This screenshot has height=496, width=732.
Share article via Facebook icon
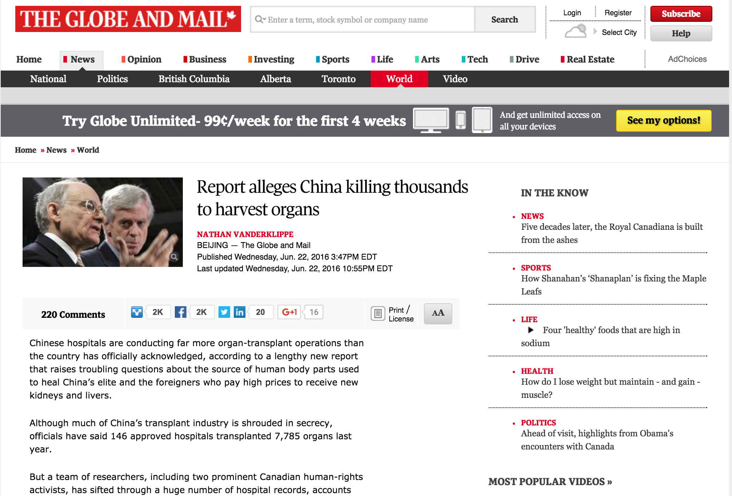tap(181, 312)
